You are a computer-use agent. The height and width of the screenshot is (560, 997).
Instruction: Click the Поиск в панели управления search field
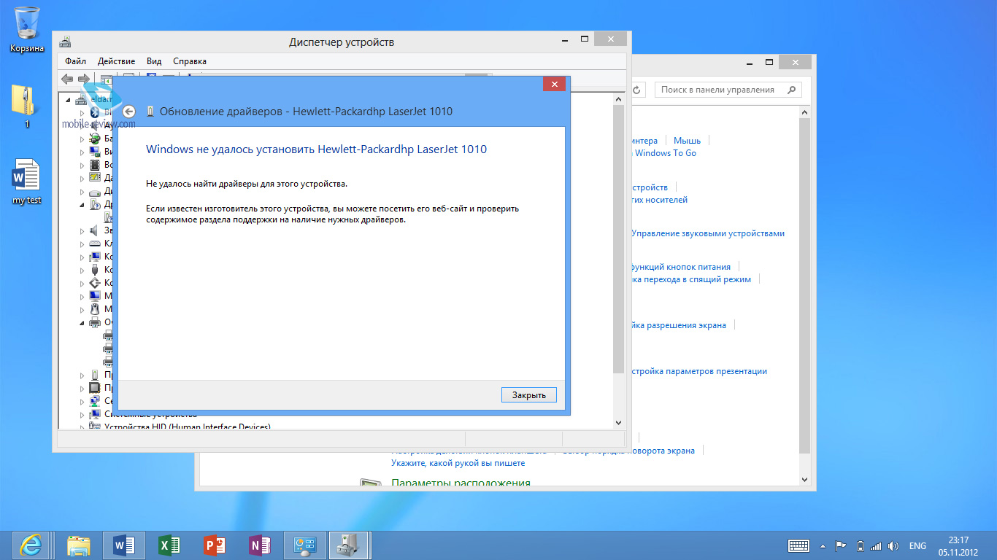click(x=728, y=90)
